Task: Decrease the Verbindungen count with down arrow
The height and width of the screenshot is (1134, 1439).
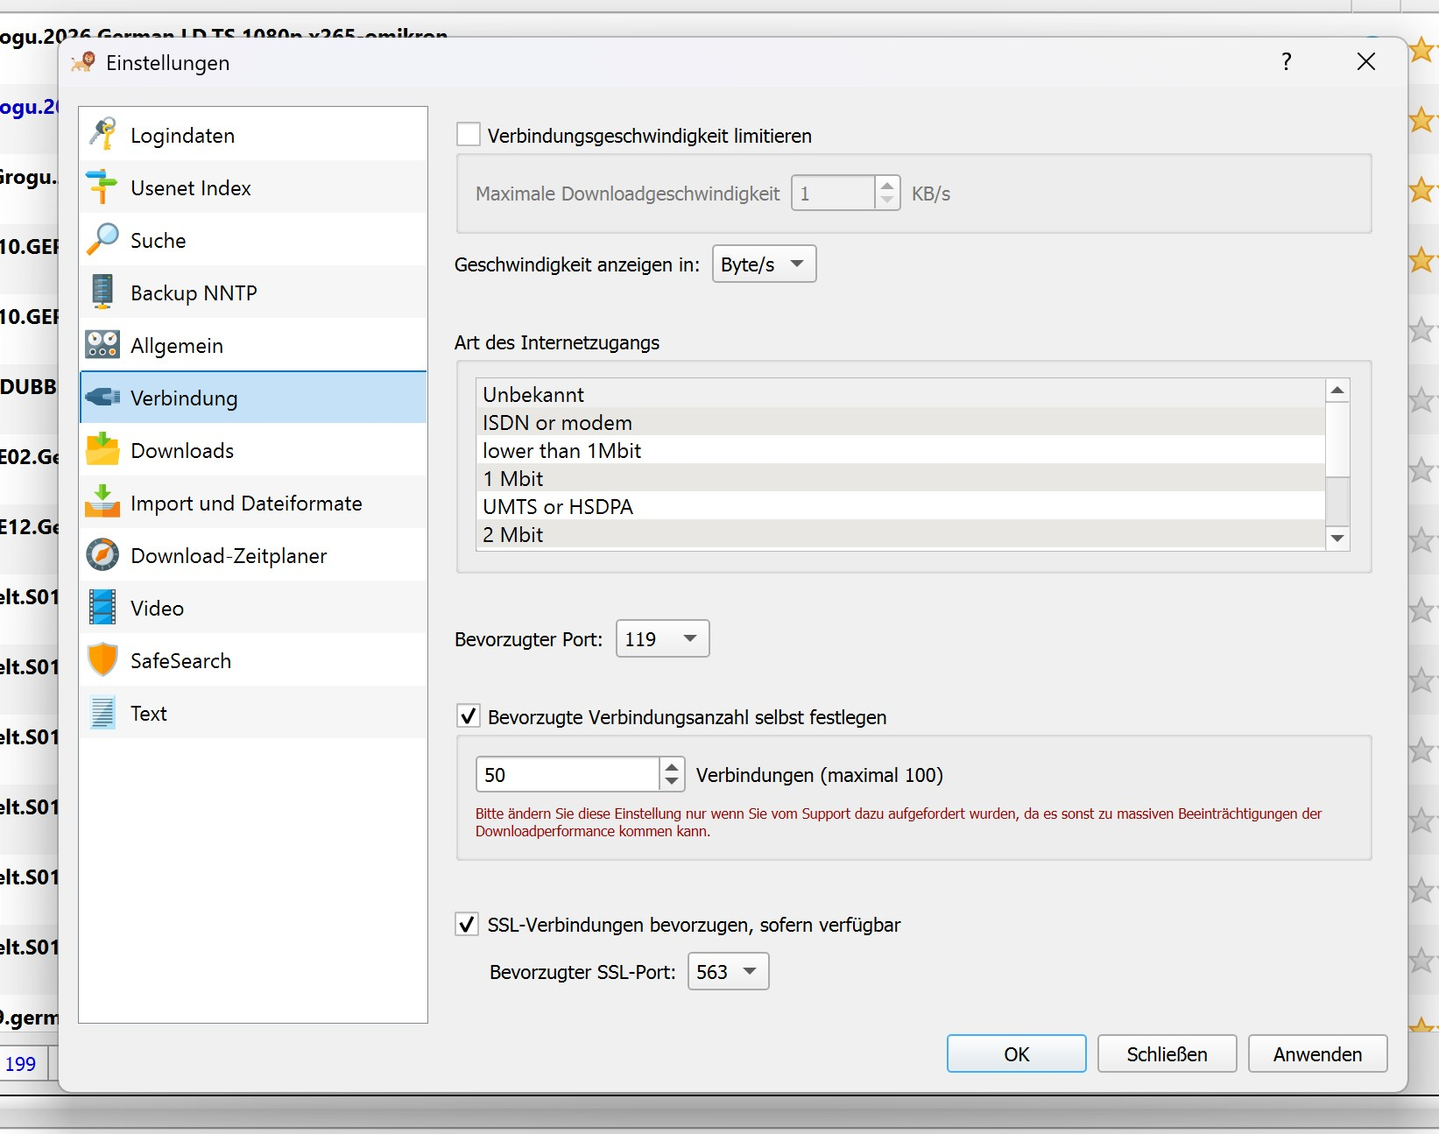Action: pos(672,782)
